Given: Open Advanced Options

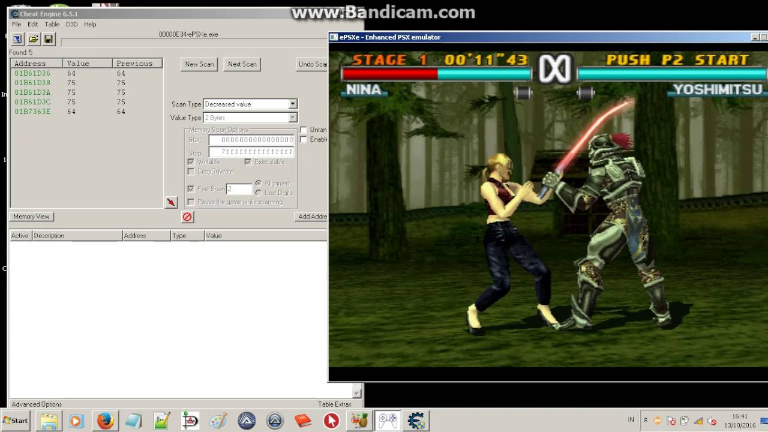Looking at the screenshot, I should point(37,404).
